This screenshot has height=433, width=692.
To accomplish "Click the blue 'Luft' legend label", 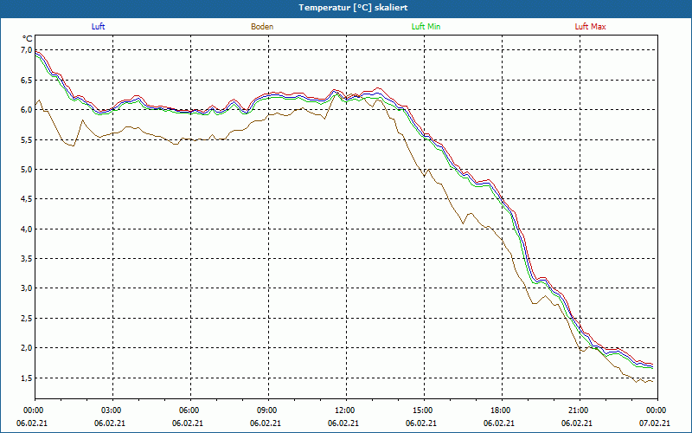I will point(98,27).
